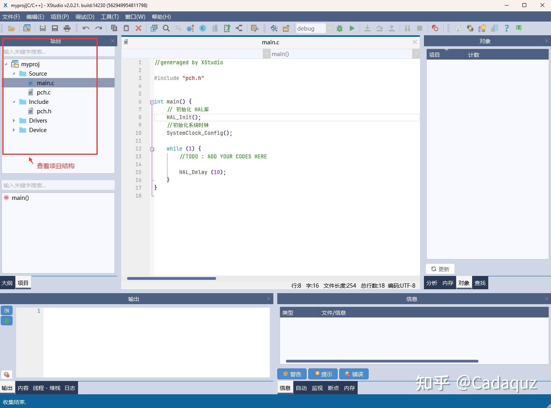Image resolution: width=551 pixels, height=408 pixels.
Task: Click the share branch icon
Action: coord(239,28)
